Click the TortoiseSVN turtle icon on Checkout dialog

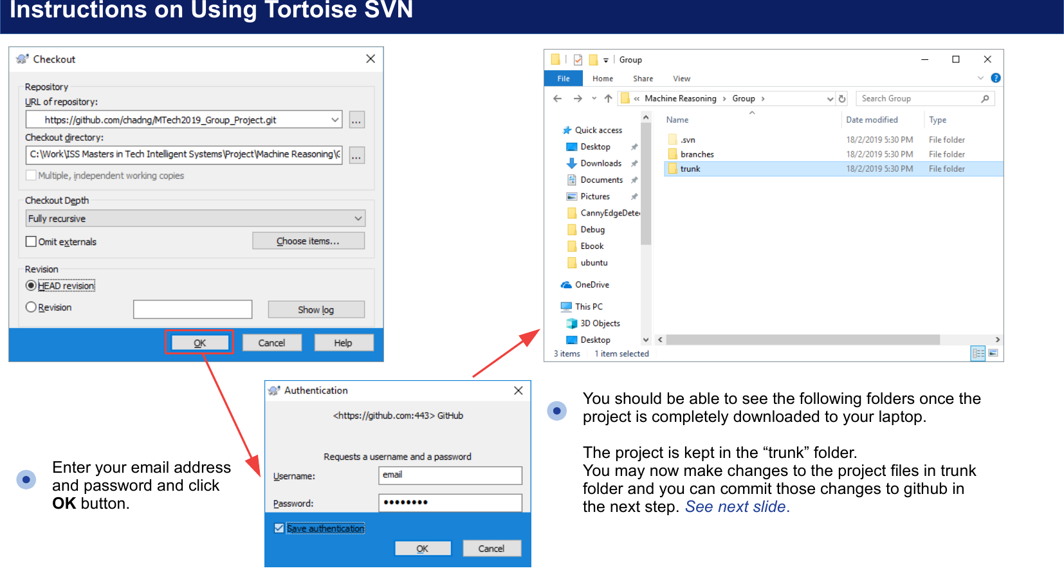tap(23, 59)
